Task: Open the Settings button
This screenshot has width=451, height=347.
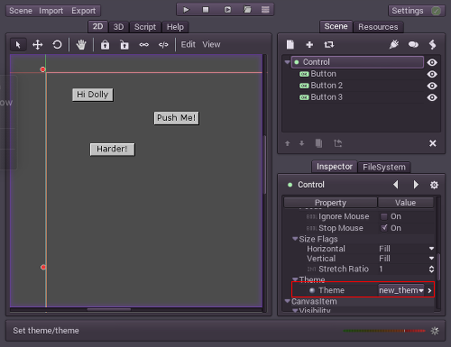Action: tap(416, 11)
